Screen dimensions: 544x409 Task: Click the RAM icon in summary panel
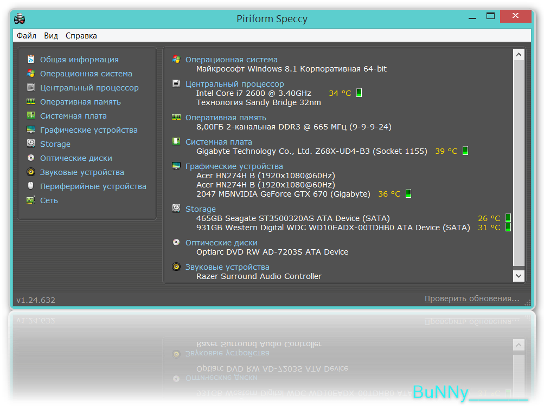coord(176,117)
